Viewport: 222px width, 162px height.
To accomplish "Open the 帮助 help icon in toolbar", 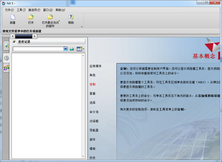I will pos(71,17).
